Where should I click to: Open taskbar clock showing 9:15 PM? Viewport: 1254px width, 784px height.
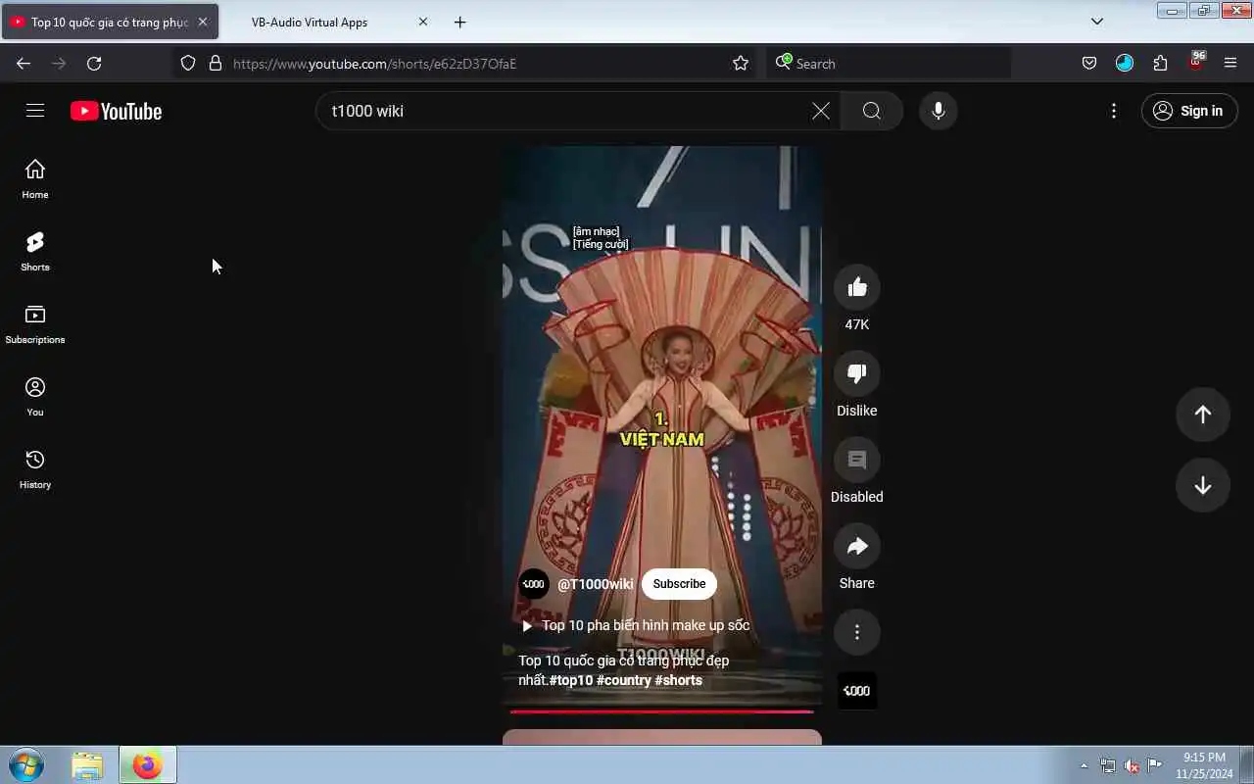pyautogui.click(x=1204, y=765)
